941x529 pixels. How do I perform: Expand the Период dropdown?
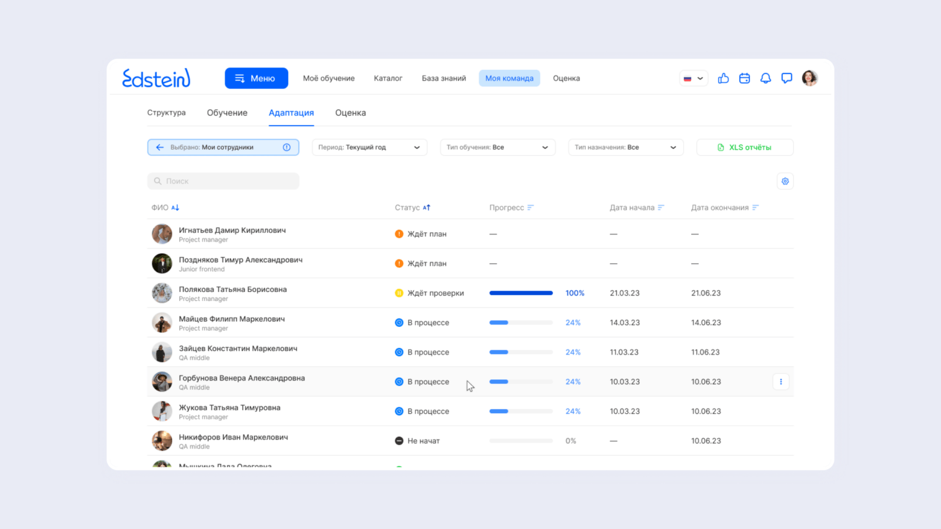pos(369,148)
